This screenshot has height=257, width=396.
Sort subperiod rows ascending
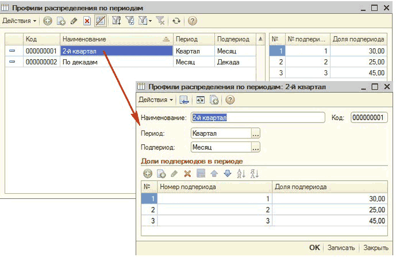(x=241, y=174)
